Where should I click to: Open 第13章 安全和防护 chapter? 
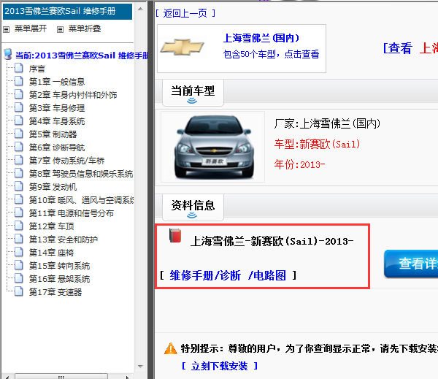(63, 240)
